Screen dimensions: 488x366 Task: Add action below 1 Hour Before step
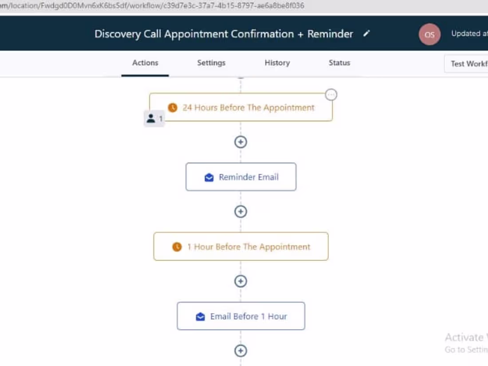tap(240, 281)
